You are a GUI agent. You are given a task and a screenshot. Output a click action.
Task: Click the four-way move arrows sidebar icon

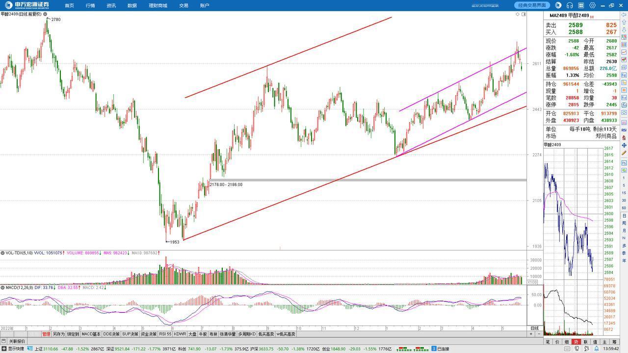tap(624, 145)
